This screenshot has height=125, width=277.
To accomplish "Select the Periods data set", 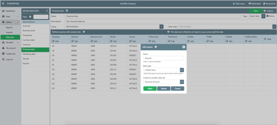I will point(35,59).
